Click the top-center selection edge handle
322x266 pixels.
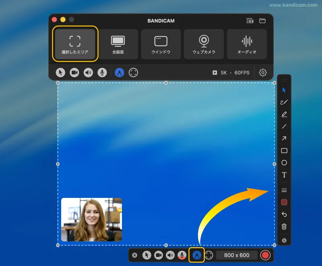tap(166, 83)
